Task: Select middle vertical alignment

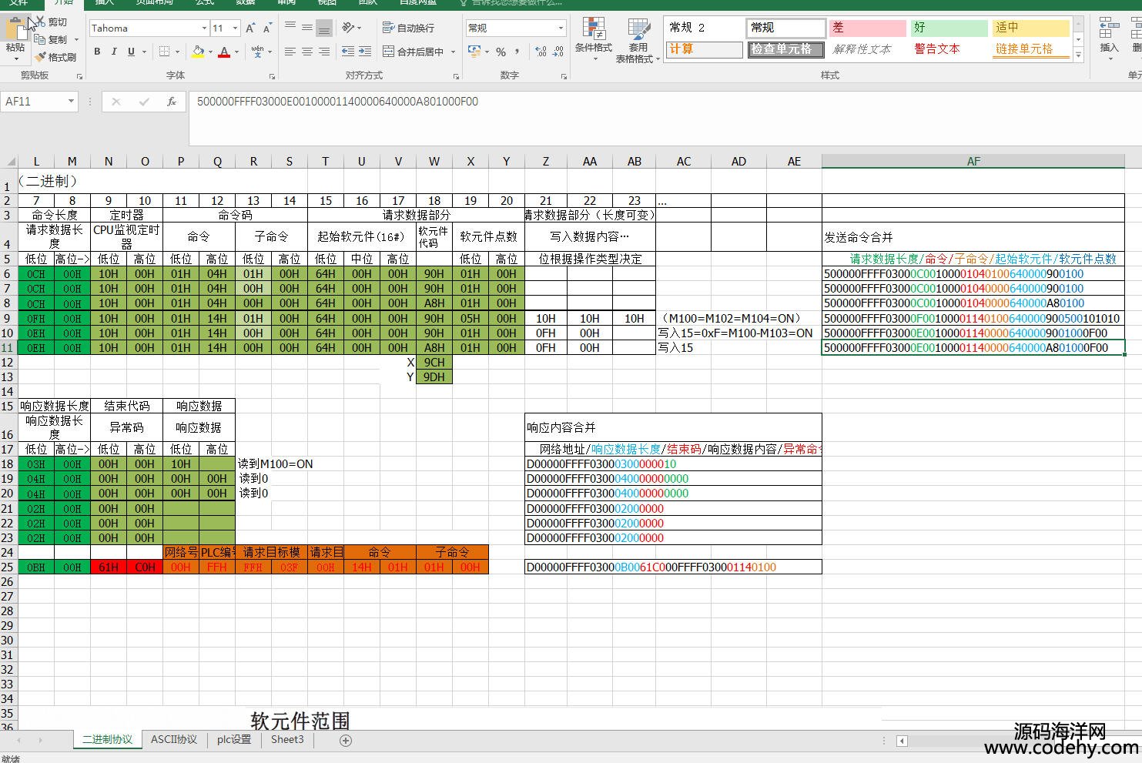Action: pos(307,27)
